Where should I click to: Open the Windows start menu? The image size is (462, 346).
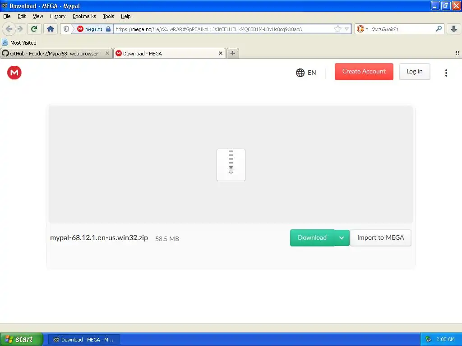[x=22, y=339]
